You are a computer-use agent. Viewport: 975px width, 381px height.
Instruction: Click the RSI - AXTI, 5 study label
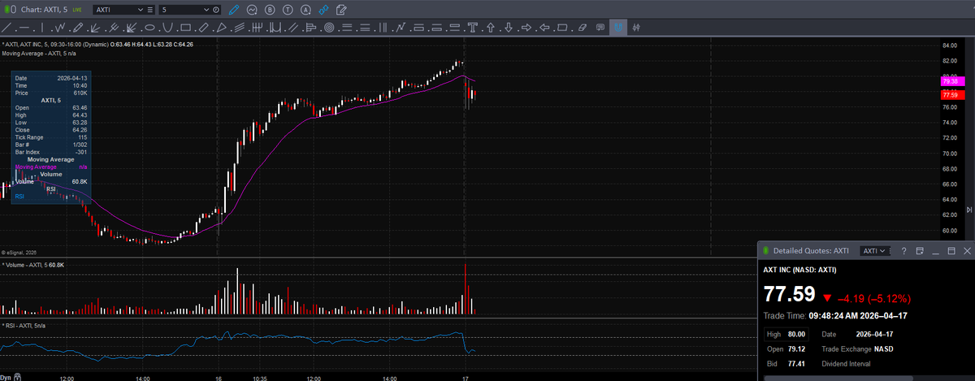(24, 325)
